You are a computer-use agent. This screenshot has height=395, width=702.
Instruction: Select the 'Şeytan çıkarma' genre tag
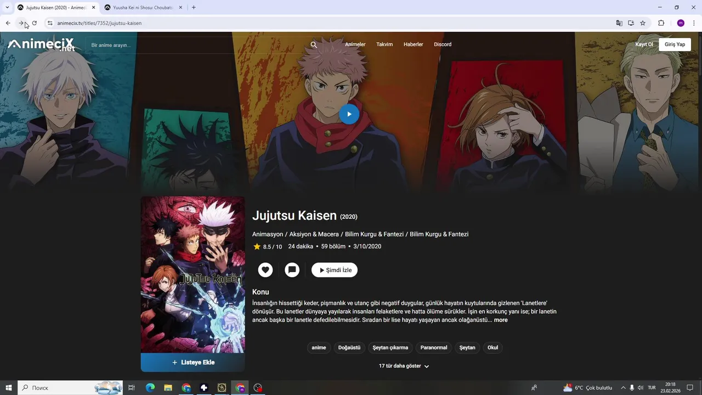(390, 347)
